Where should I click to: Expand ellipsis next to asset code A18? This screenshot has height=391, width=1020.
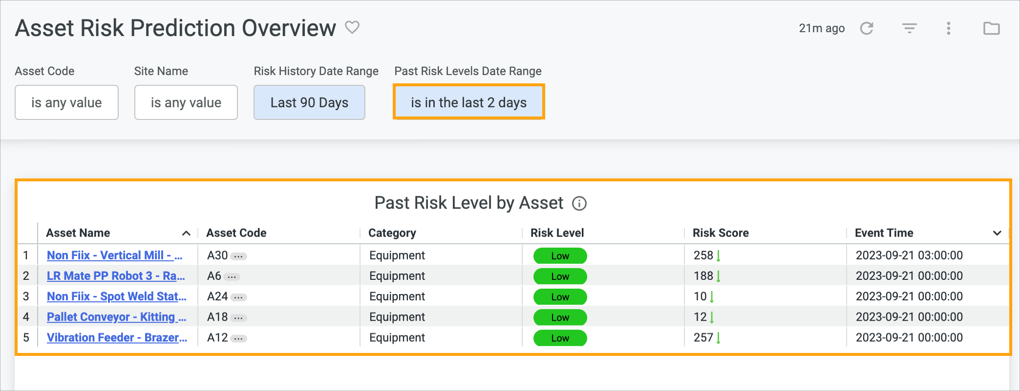(239, 317)
